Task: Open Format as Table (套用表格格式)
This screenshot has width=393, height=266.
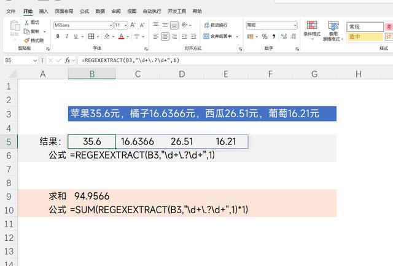Action: pyautogui.click(x=333, y=31)
